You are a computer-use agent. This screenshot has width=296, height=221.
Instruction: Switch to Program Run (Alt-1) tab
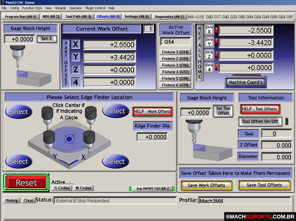21,17
